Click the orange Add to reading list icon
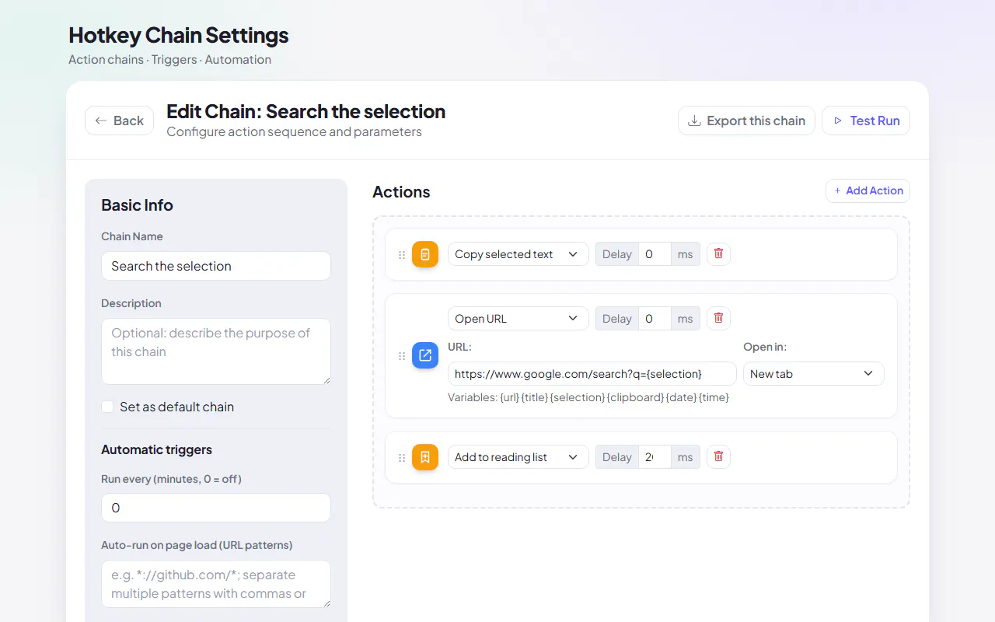Image resolution: width=995 pixels, height=622 pixels. pyautogui.click(x=425, y=457)
